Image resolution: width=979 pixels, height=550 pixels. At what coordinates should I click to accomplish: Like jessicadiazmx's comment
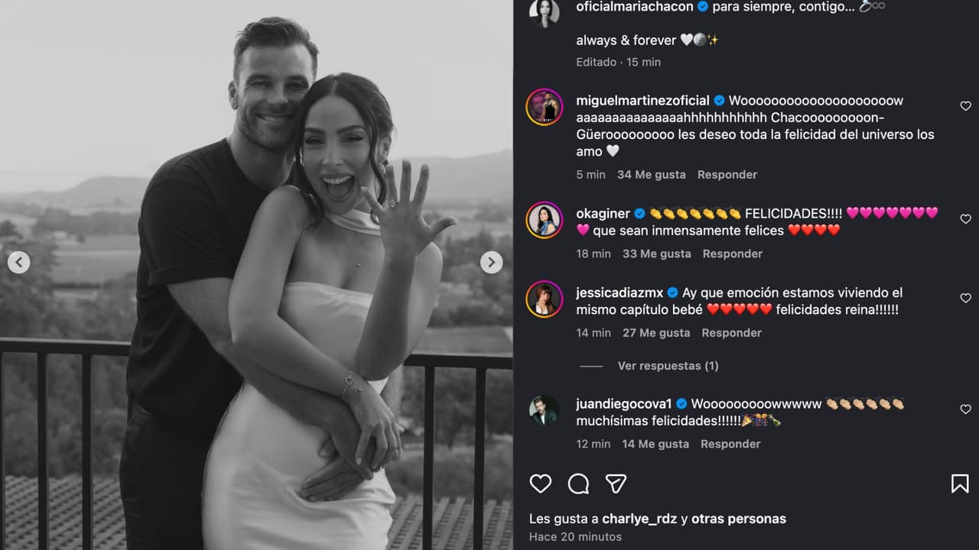[x=965, y=298]
